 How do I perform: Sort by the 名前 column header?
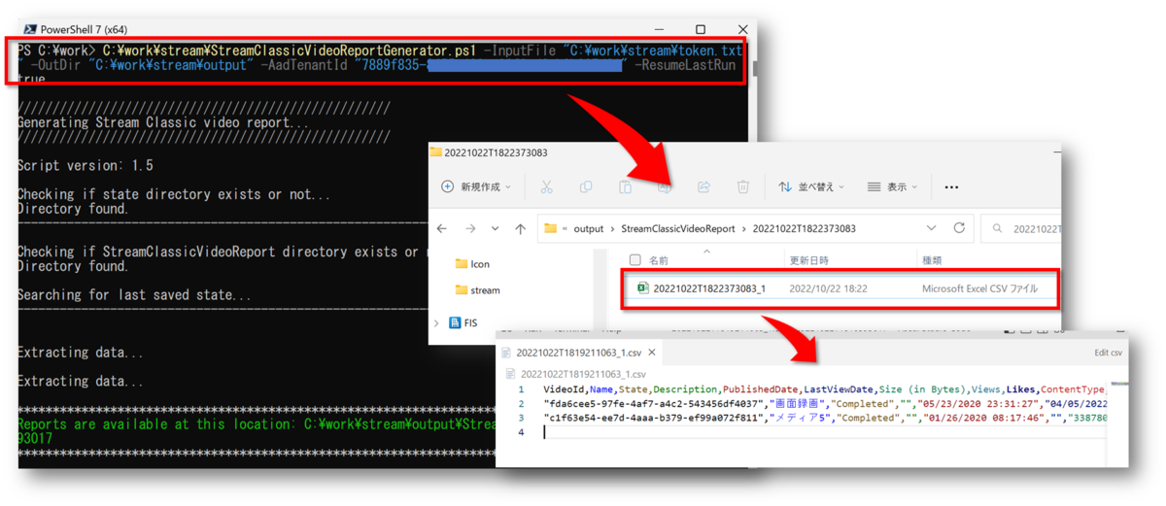click(x=658, y=260)
